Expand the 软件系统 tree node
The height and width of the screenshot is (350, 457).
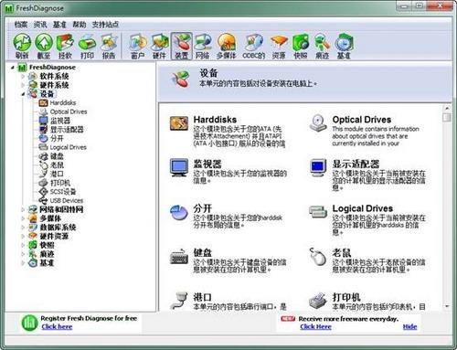pyautogui.click(x=23, y=76)
